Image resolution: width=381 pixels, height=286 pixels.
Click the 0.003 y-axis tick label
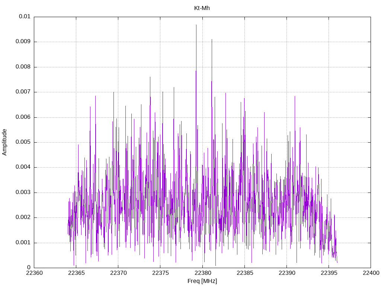[23, 193]
